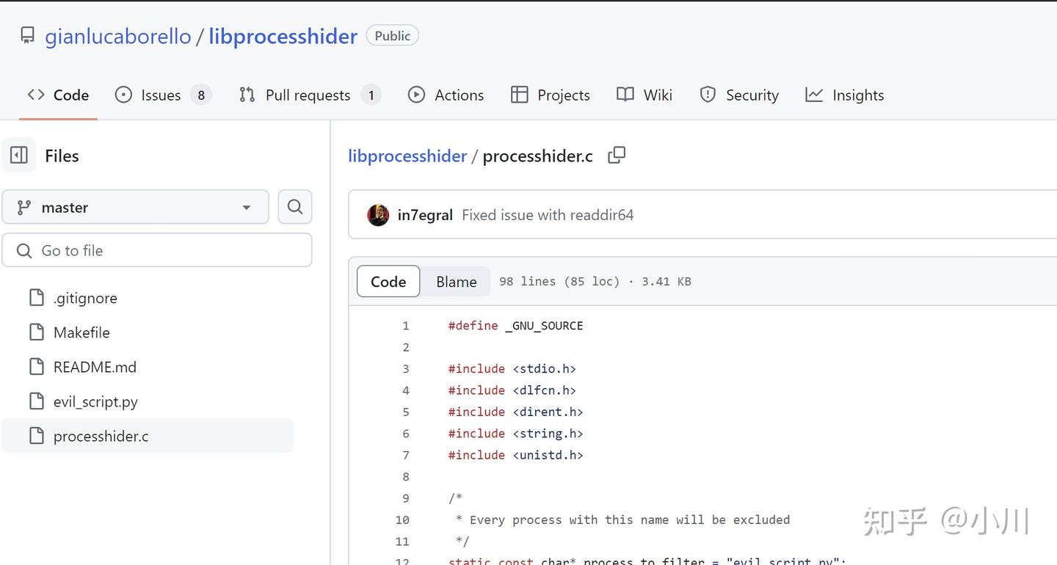Open .gitignore in the file tree
Image resolution: width=1057 pixels, height=565 pixels.
[85, 298]
